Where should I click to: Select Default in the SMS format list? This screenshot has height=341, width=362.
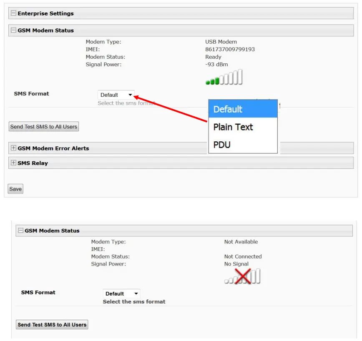(243, 109)
